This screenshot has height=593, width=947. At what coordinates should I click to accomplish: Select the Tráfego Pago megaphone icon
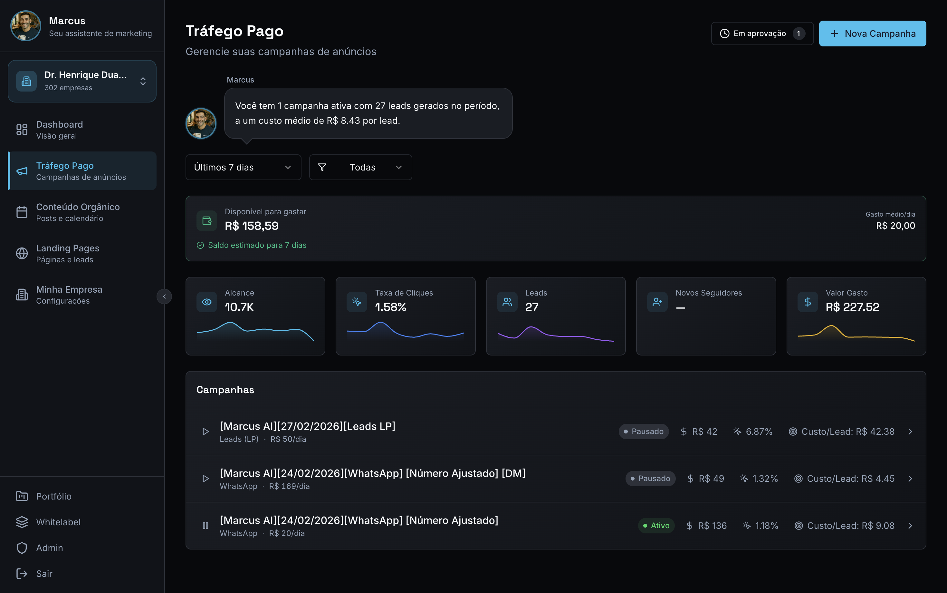(x=22, y=171)
